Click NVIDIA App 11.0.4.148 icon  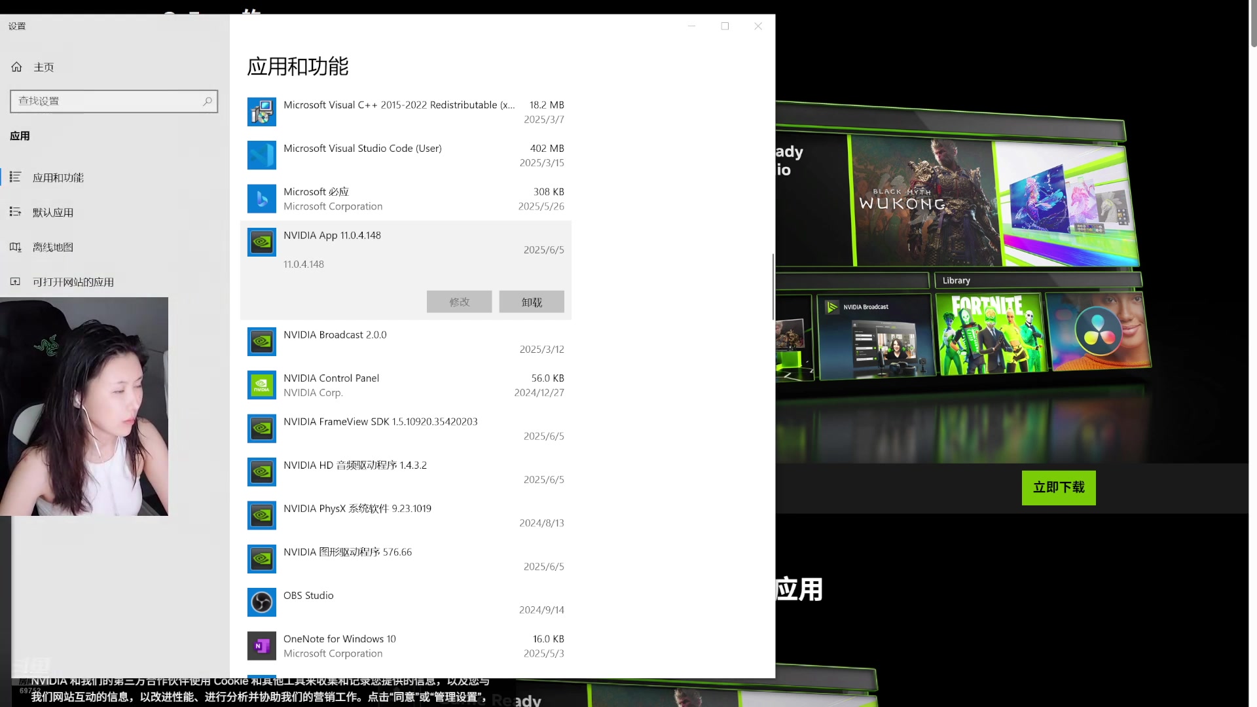coord(261,242)
